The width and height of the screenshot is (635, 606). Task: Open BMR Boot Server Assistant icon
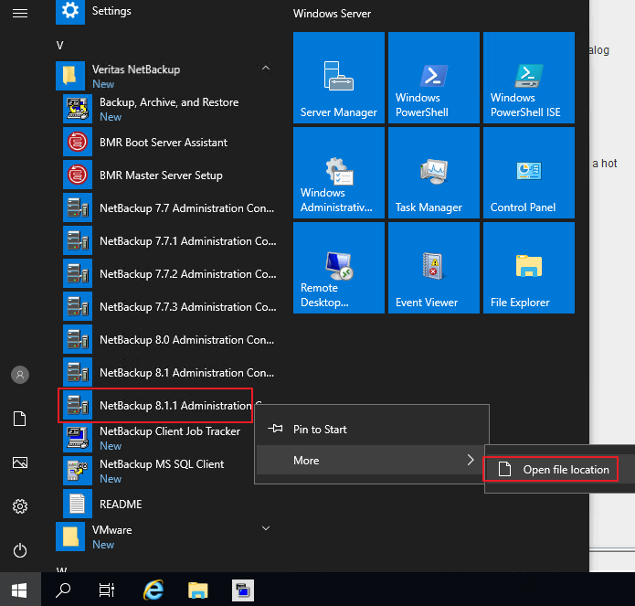(x=78, y=142)
